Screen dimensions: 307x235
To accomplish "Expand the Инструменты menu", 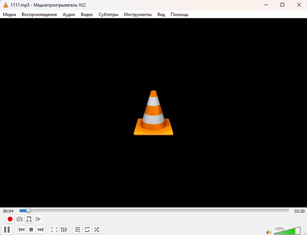I will click(x=138, y=14).
